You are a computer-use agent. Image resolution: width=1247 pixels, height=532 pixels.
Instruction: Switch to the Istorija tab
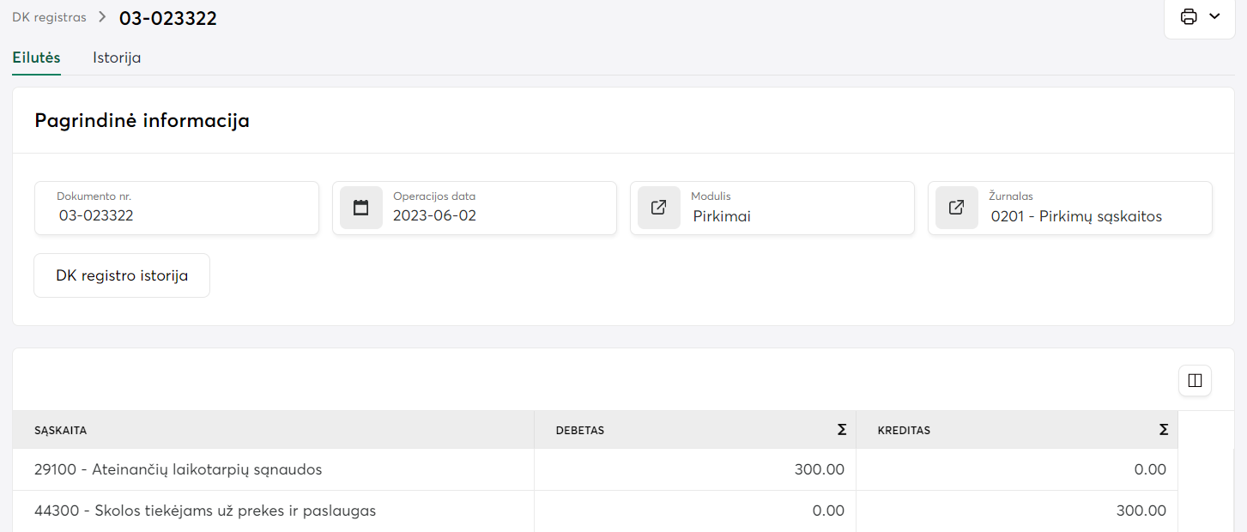tap(117, 58)
